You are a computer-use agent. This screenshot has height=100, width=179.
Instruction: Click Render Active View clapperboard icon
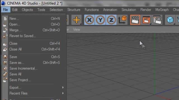pos(135,20)
